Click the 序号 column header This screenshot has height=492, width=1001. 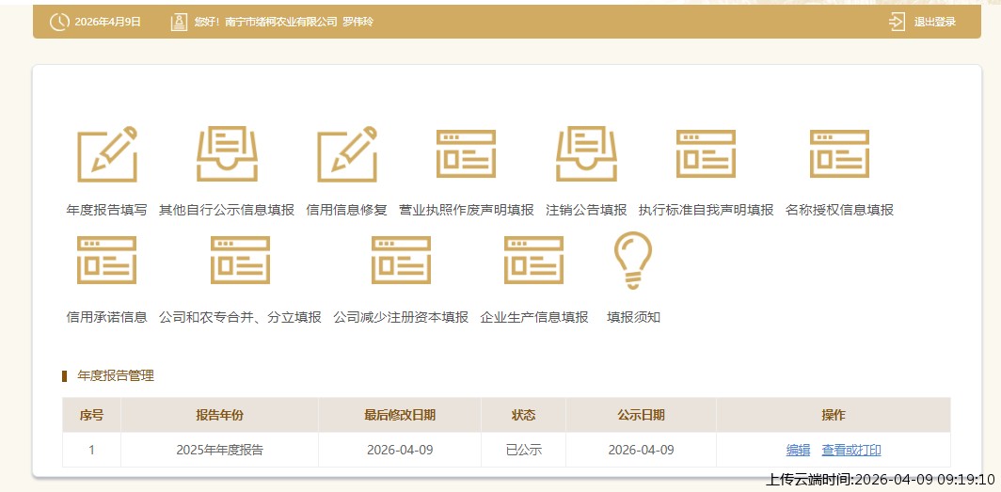[x=91, y=416]
